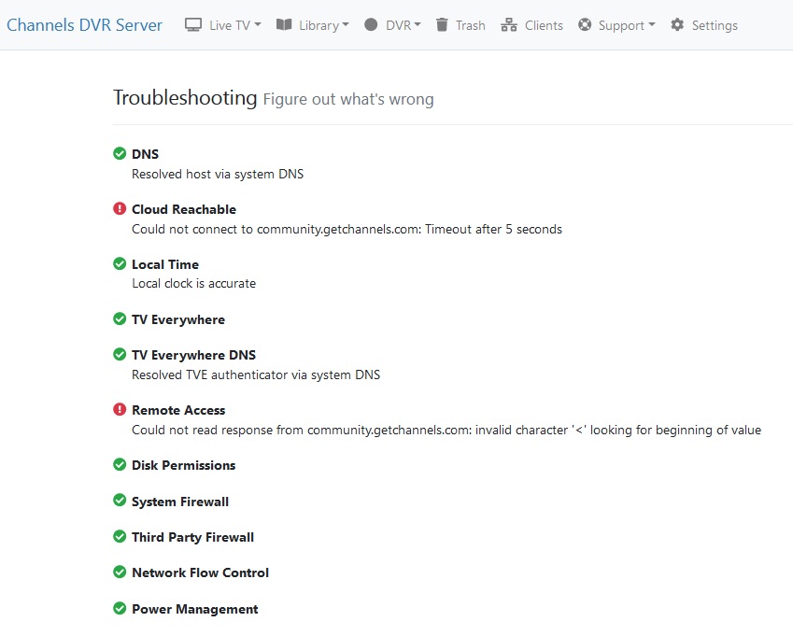793x636 pixels.
Task: Click the Clients network icon
Action: coord(509,25)
